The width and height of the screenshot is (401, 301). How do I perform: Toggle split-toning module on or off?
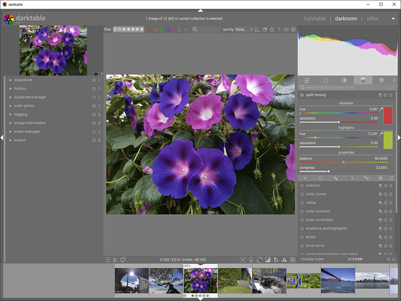302,95
